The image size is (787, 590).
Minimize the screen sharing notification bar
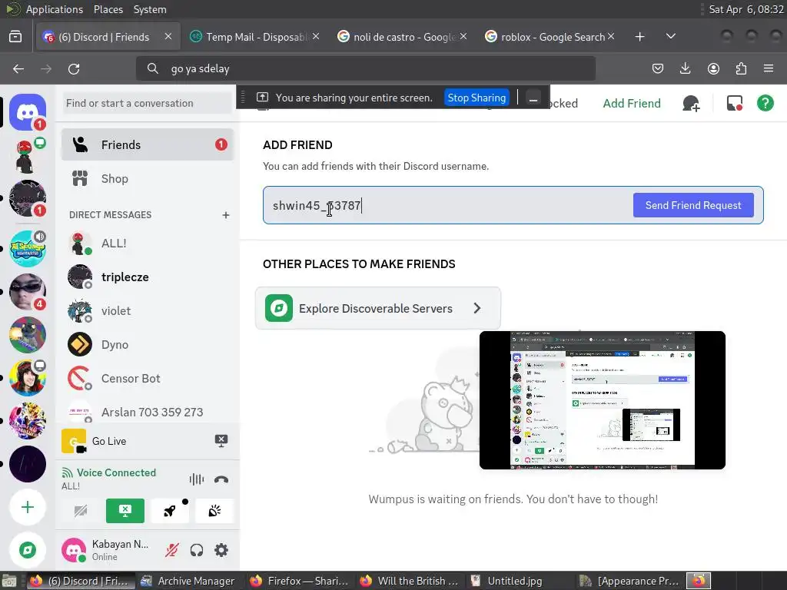pyautogui.click(x=533, y=98)
